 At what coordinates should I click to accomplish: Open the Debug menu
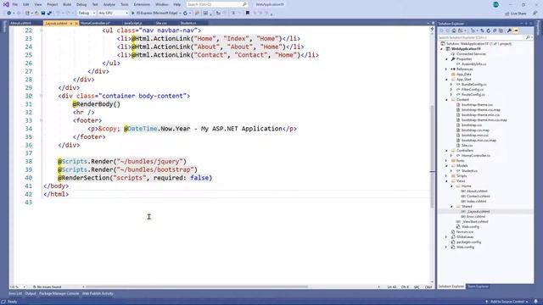81,4
